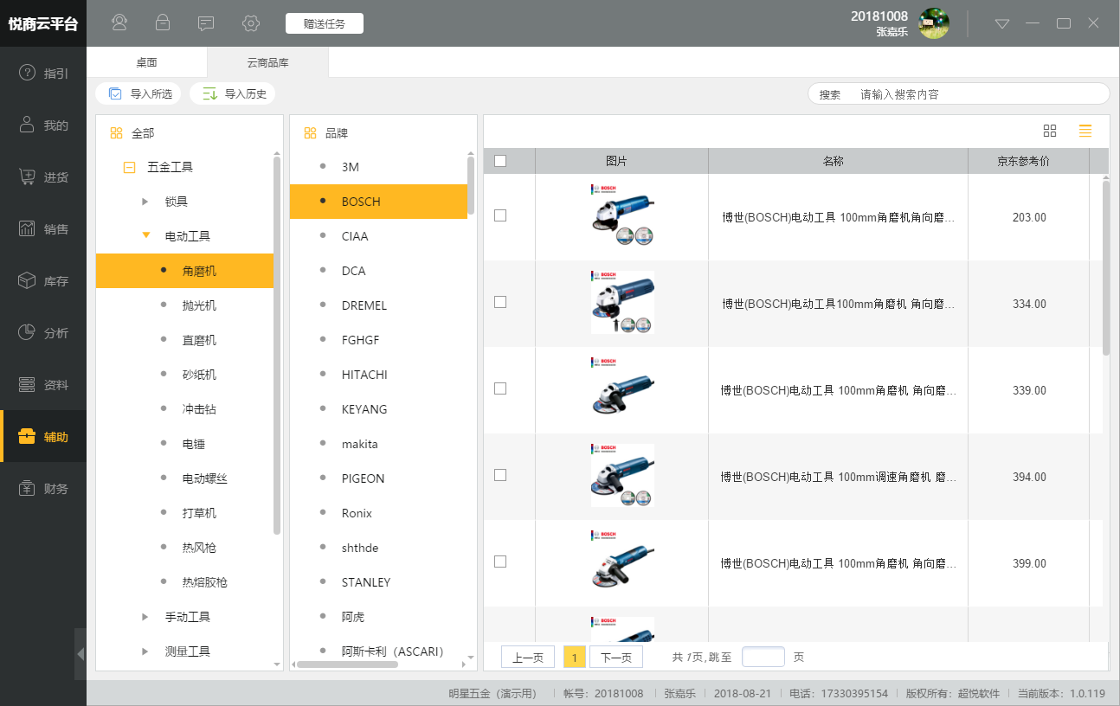Click the 赠送任务 button

point(325,23)
